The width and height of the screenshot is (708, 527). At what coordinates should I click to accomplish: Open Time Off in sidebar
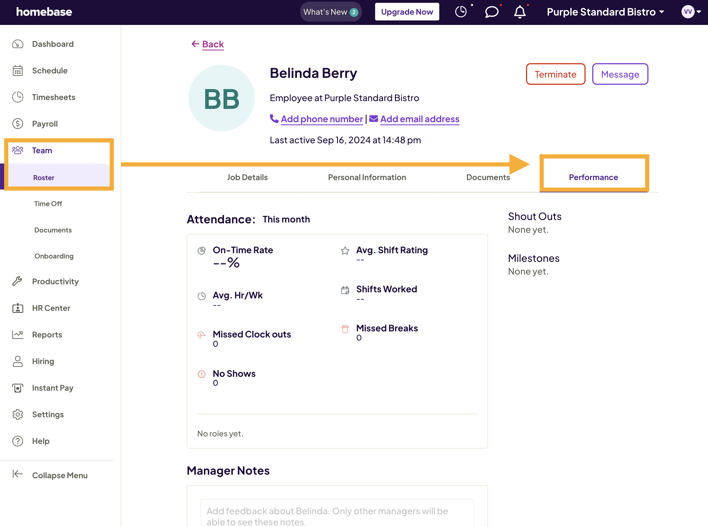(48, 204)
